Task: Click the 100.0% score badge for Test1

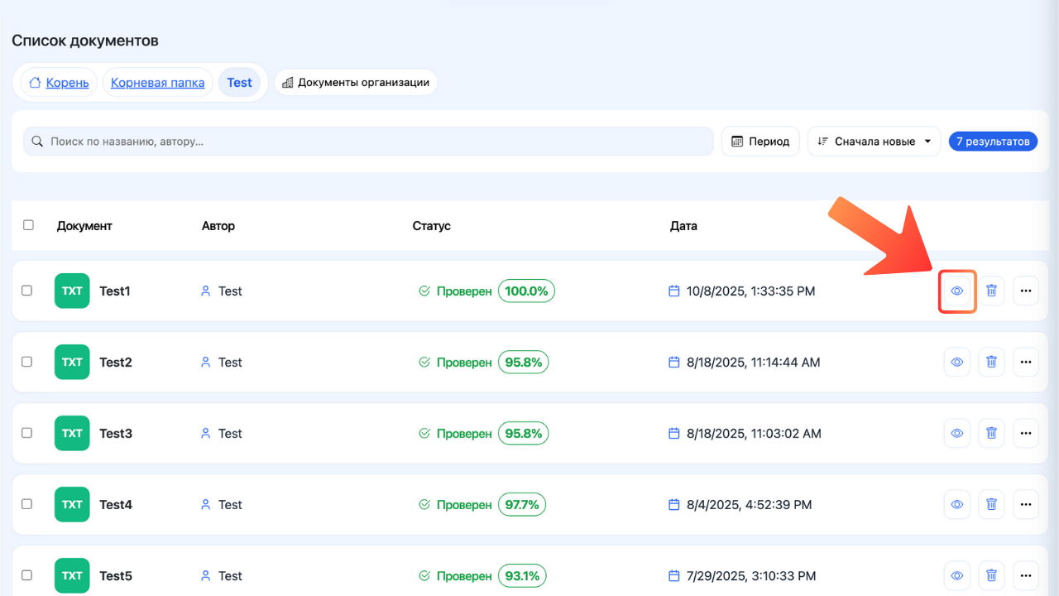Action: tap(526, 291)
